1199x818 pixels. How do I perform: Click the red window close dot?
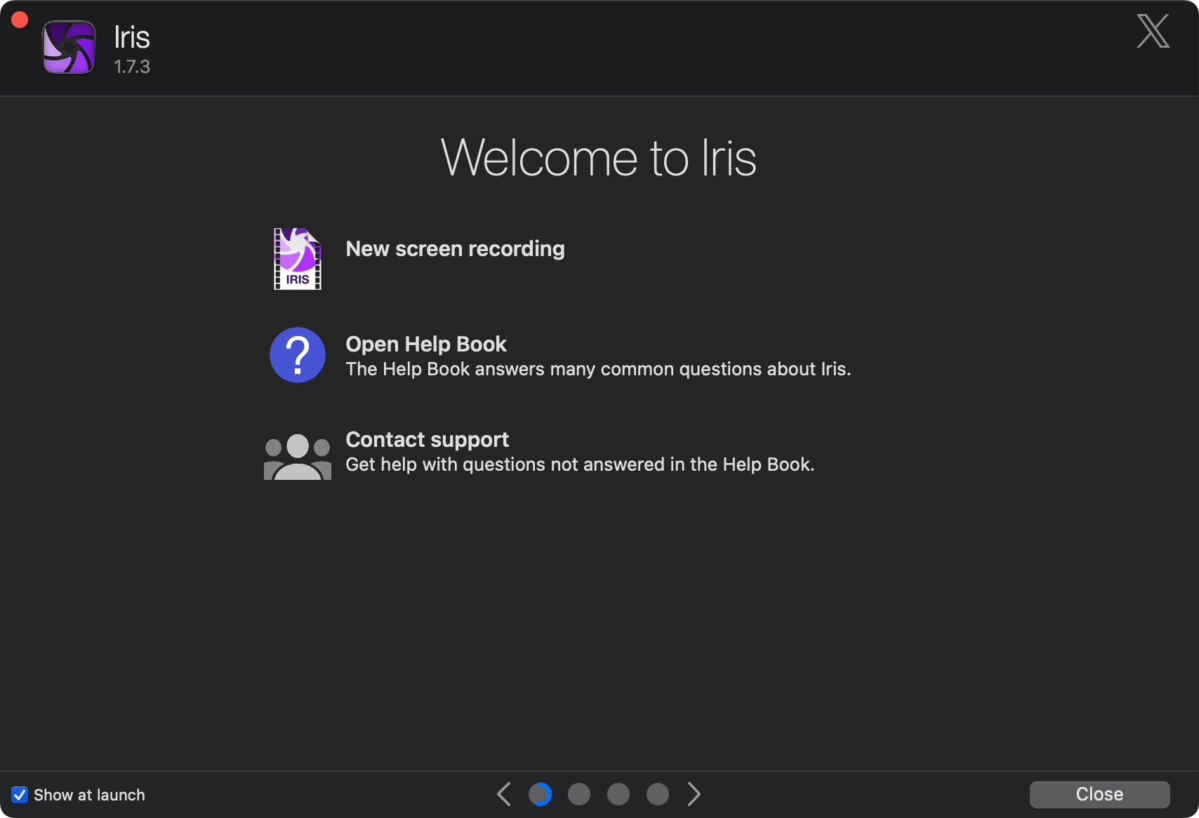[x=20, y=20]
